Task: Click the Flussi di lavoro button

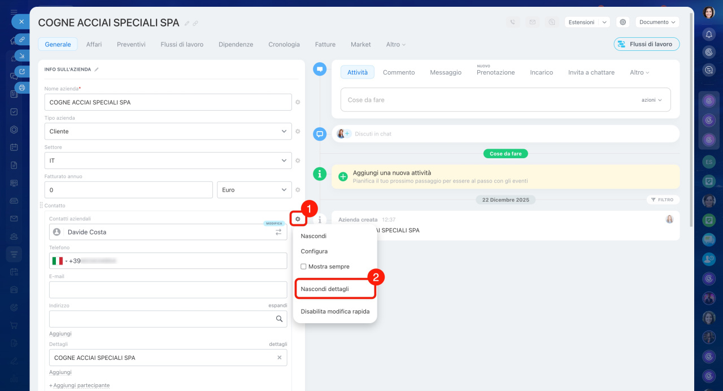Action: point(646,44)
